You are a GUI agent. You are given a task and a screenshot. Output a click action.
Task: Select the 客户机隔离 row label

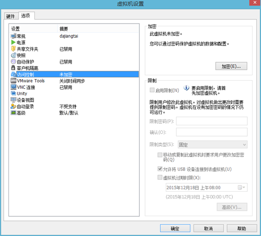pyautogui.click(x=27, y=68)
